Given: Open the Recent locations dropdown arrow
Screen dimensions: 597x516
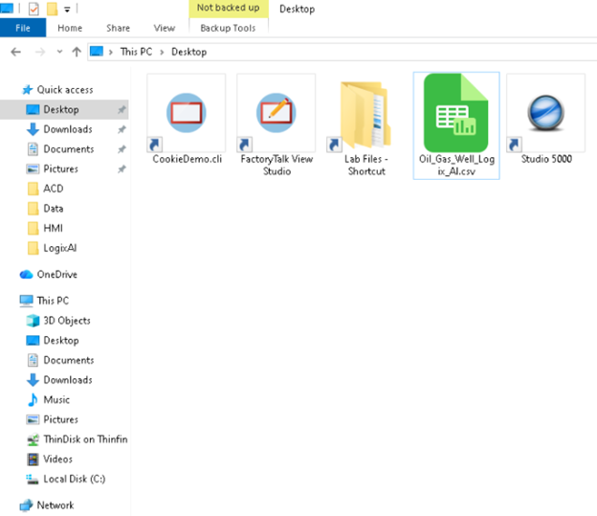Looking at the screenshot, I should pyautogui.click(x=59, y=52).
